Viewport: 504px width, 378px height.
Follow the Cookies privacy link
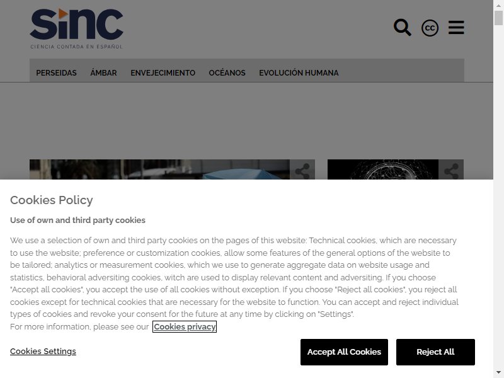[185, 326]
